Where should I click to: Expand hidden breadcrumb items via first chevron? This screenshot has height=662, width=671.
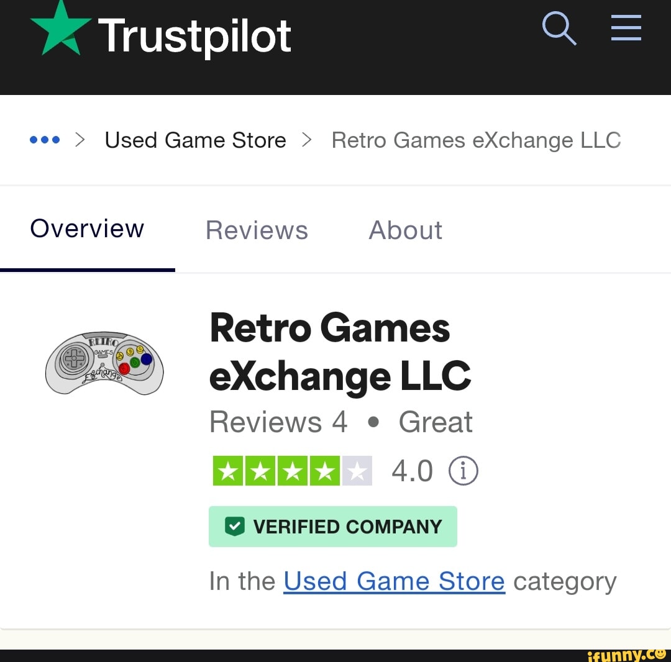pos(81,140)
